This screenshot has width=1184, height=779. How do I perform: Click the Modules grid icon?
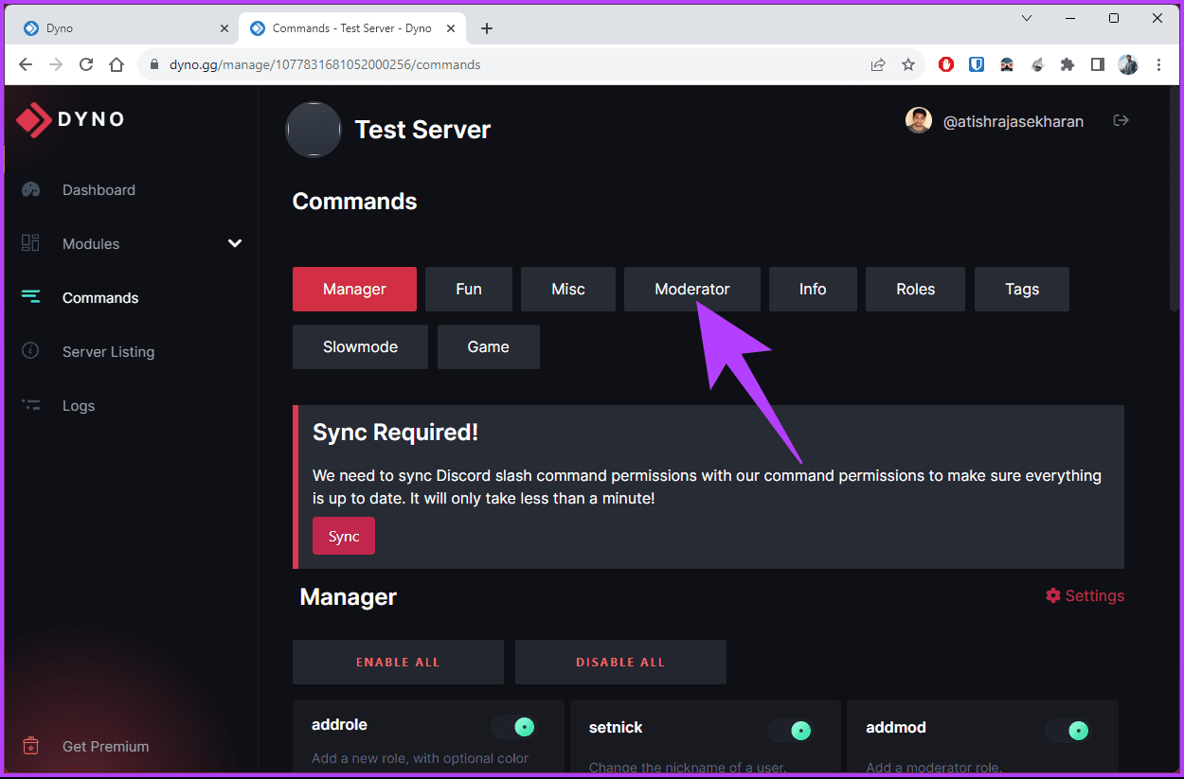point(30,243)
